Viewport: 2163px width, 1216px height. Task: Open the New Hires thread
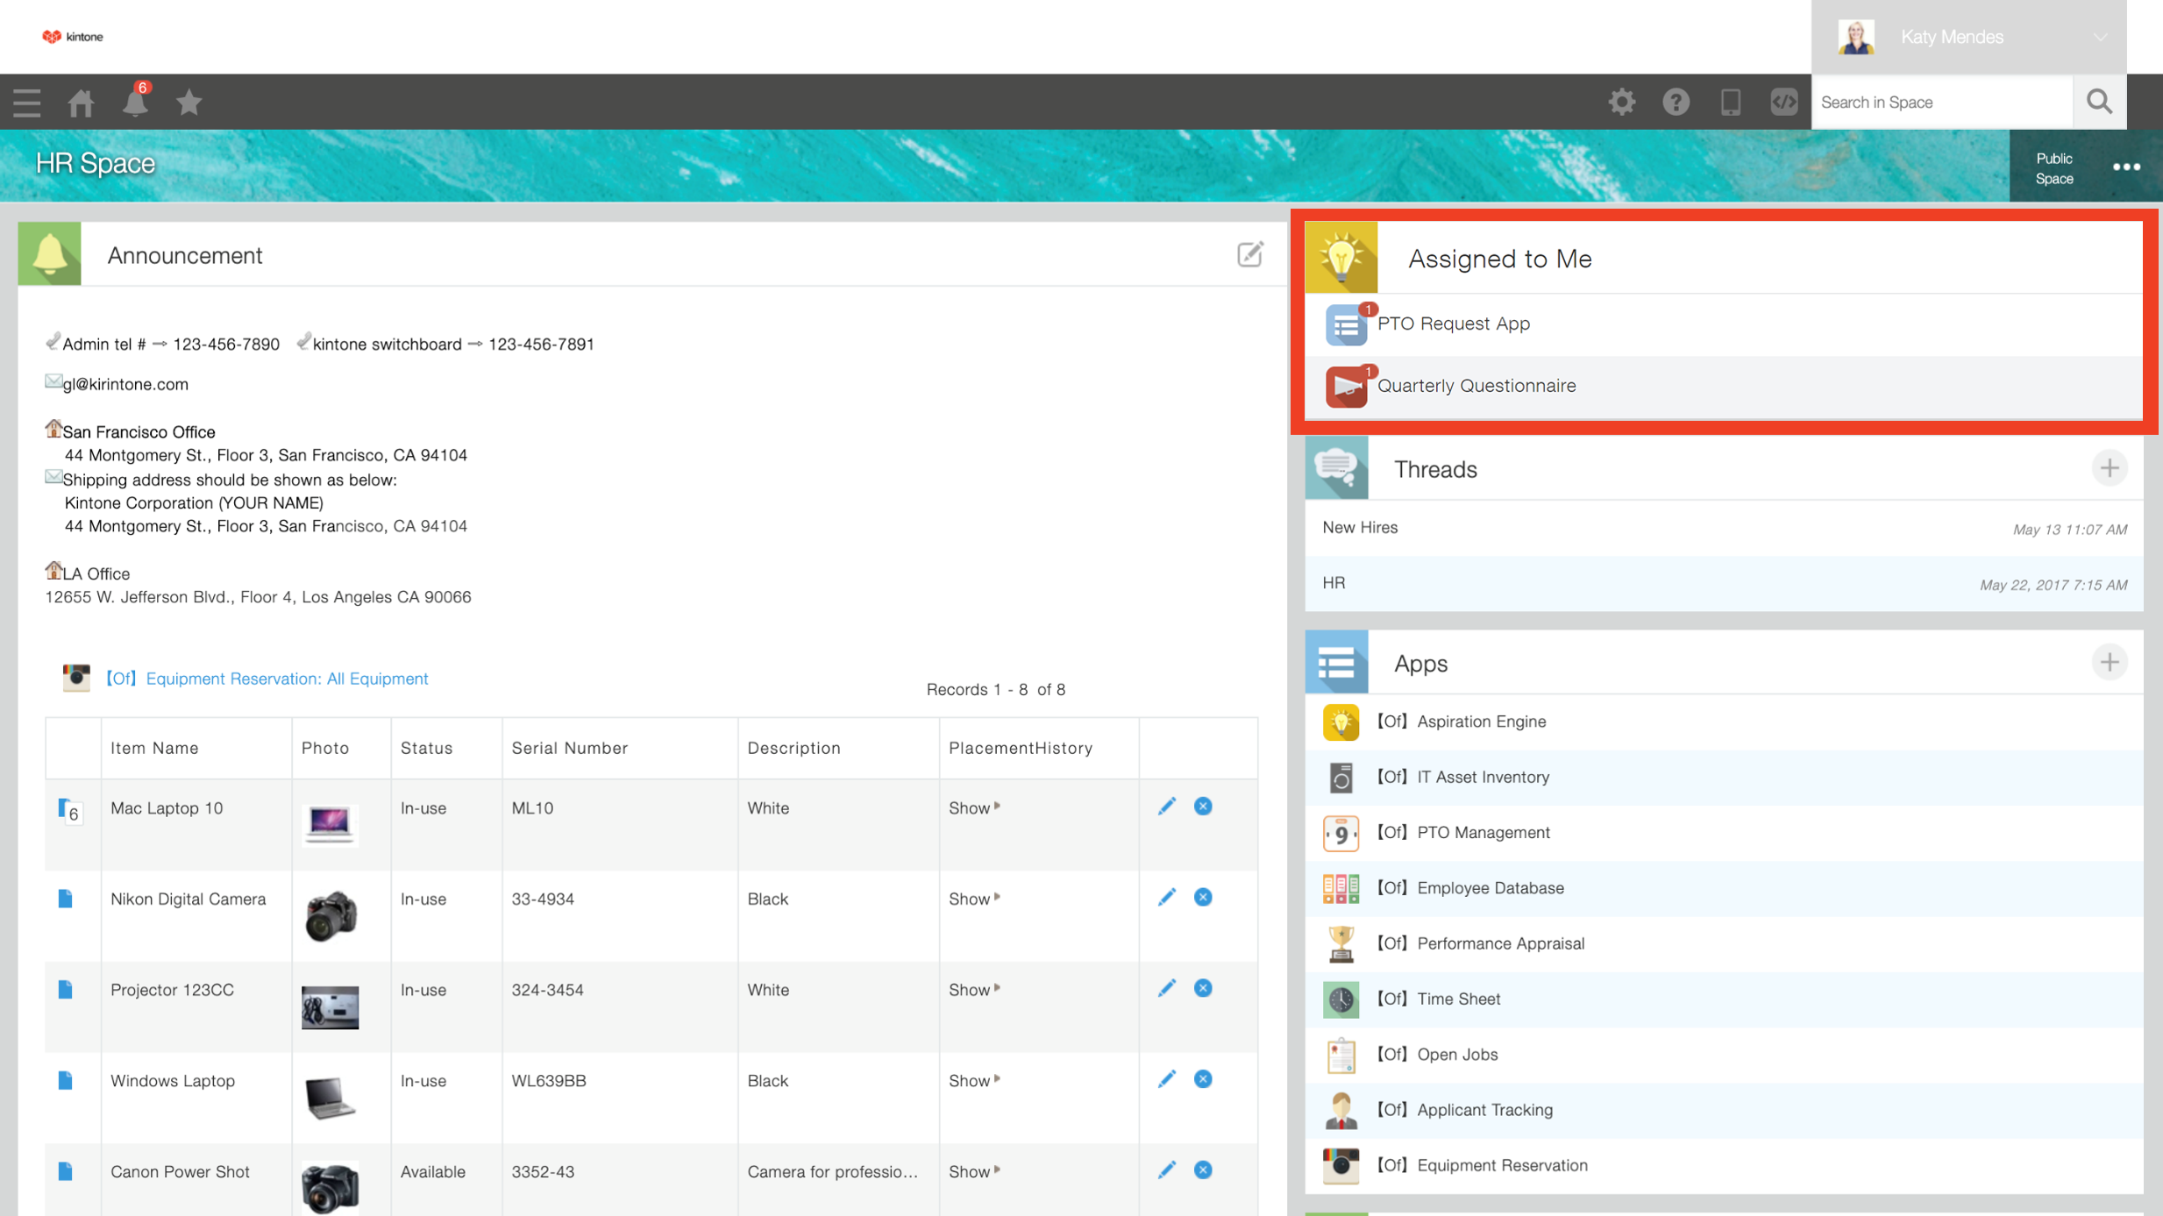point(1360,528)
